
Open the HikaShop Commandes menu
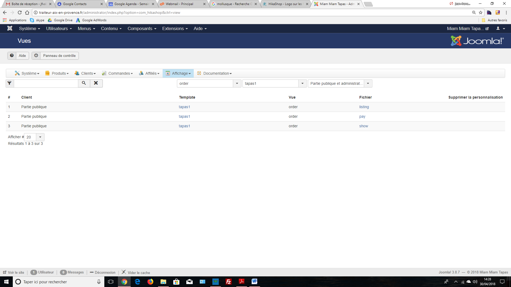click(117, 73)
